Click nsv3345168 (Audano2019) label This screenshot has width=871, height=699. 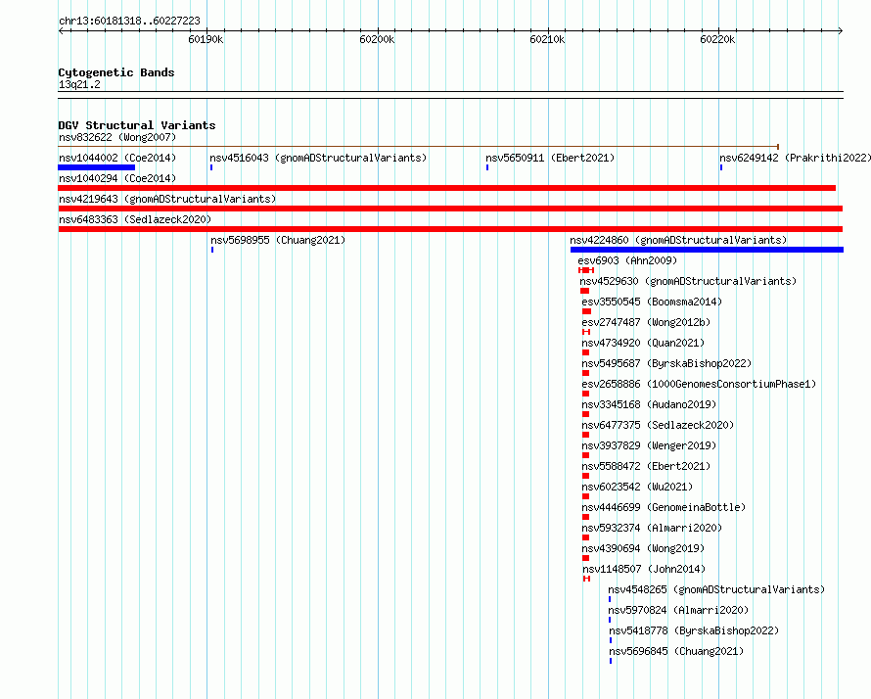[649, 404]
